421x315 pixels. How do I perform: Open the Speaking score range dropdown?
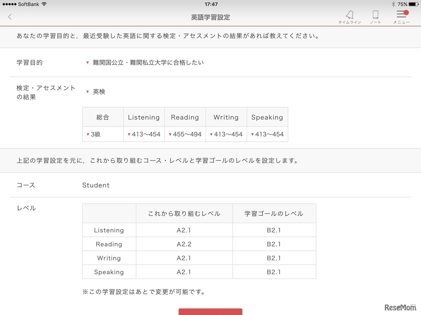click(x=267, y=134)
